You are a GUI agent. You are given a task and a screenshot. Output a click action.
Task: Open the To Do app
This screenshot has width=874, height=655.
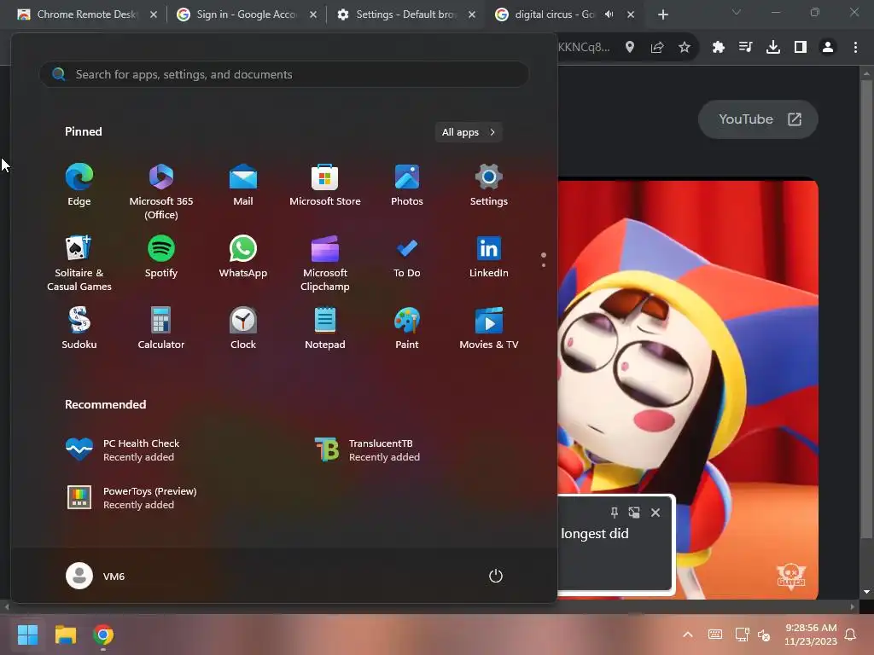click(x=407, y=257)
